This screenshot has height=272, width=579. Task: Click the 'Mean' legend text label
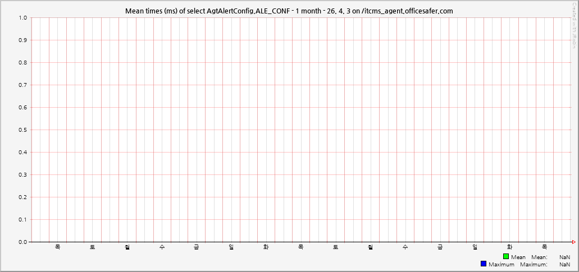tap(518, 257)
